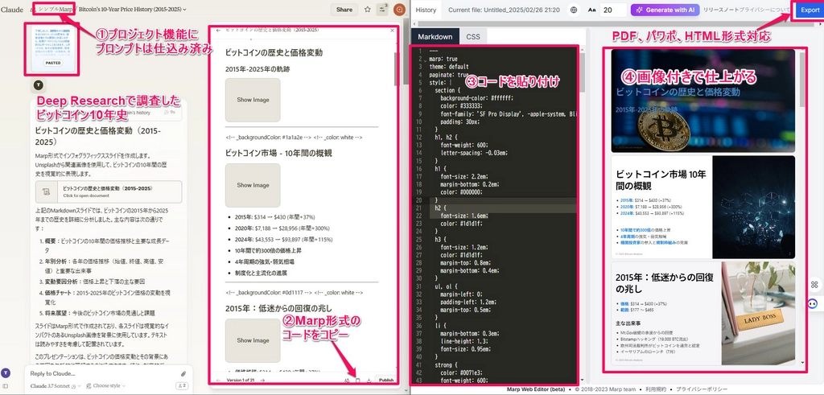Click the four-dot grid icon at right edge
The width and height of the screenshot is (824, 395).
tap(815, 285)
